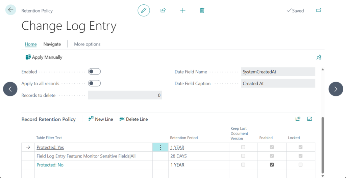Uncheck Enabled for Protected: No row

272,165
